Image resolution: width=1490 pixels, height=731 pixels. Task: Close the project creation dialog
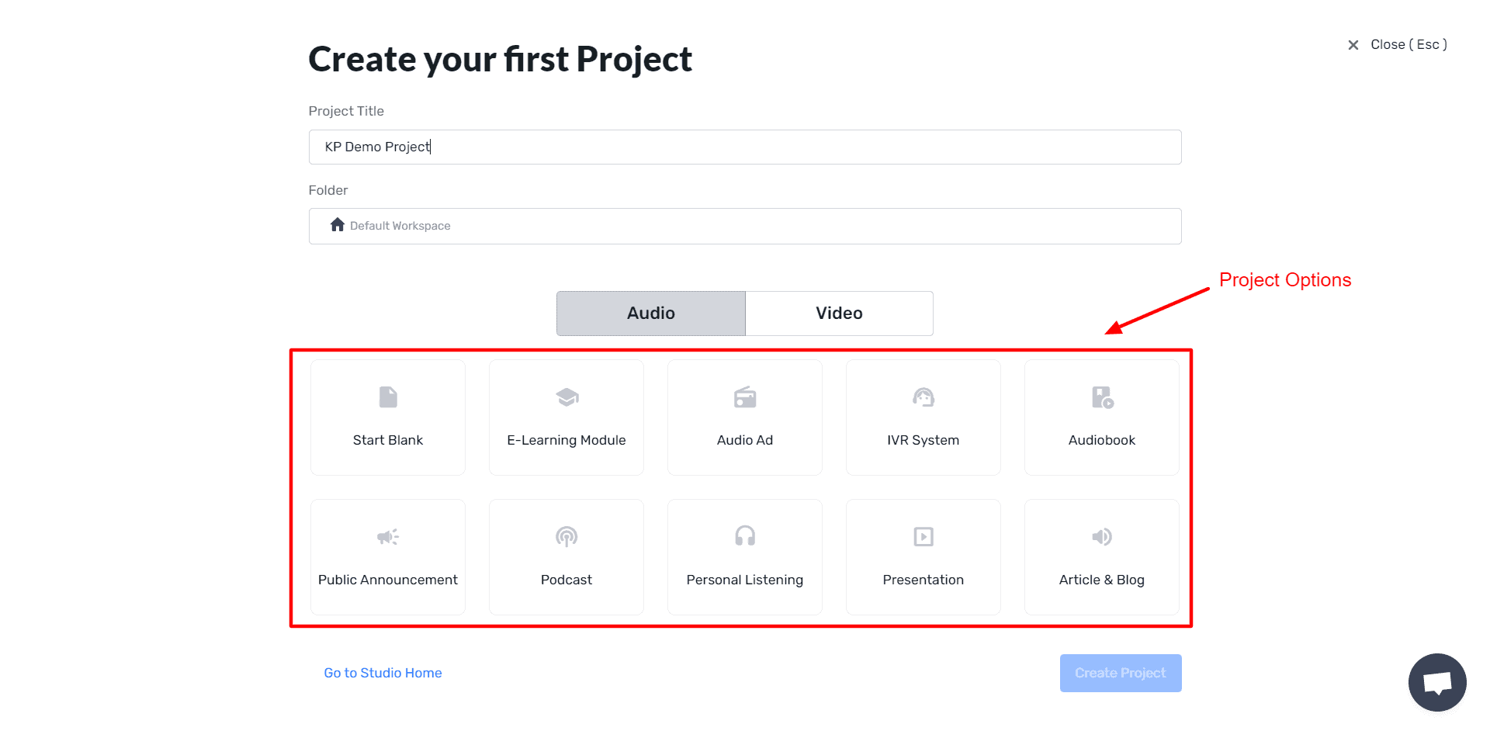(x=1397, y=45)
